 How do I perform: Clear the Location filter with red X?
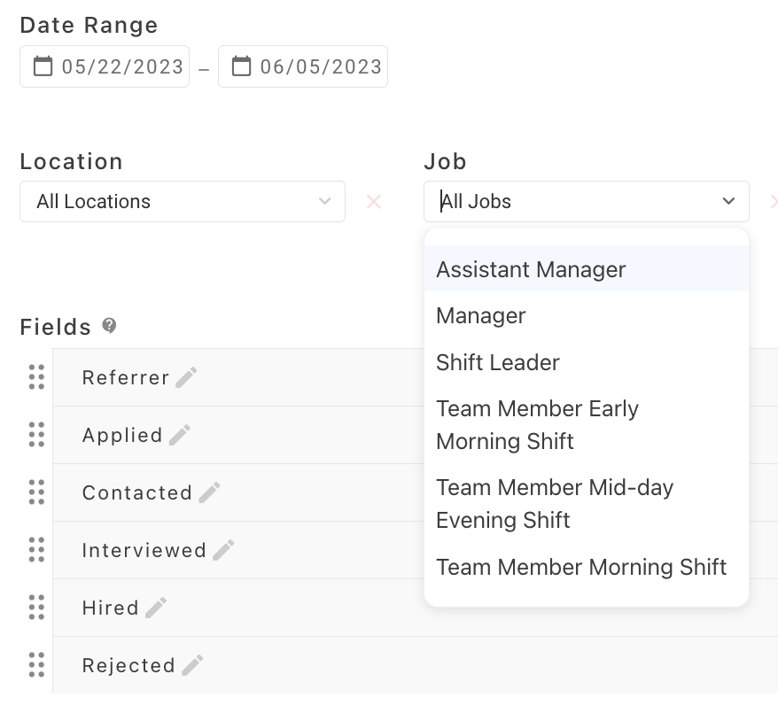374,202
